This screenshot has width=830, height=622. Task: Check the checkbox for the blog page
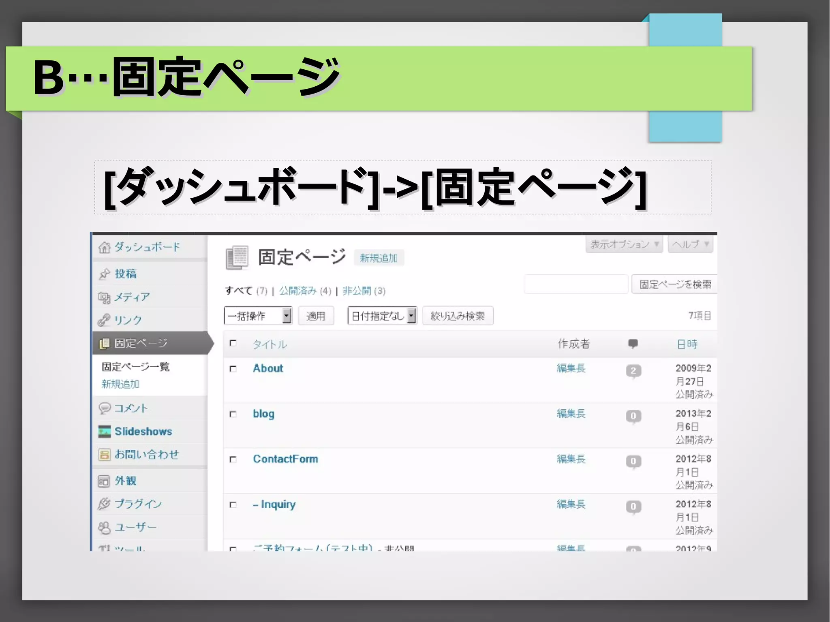click(x=233, y=414)
